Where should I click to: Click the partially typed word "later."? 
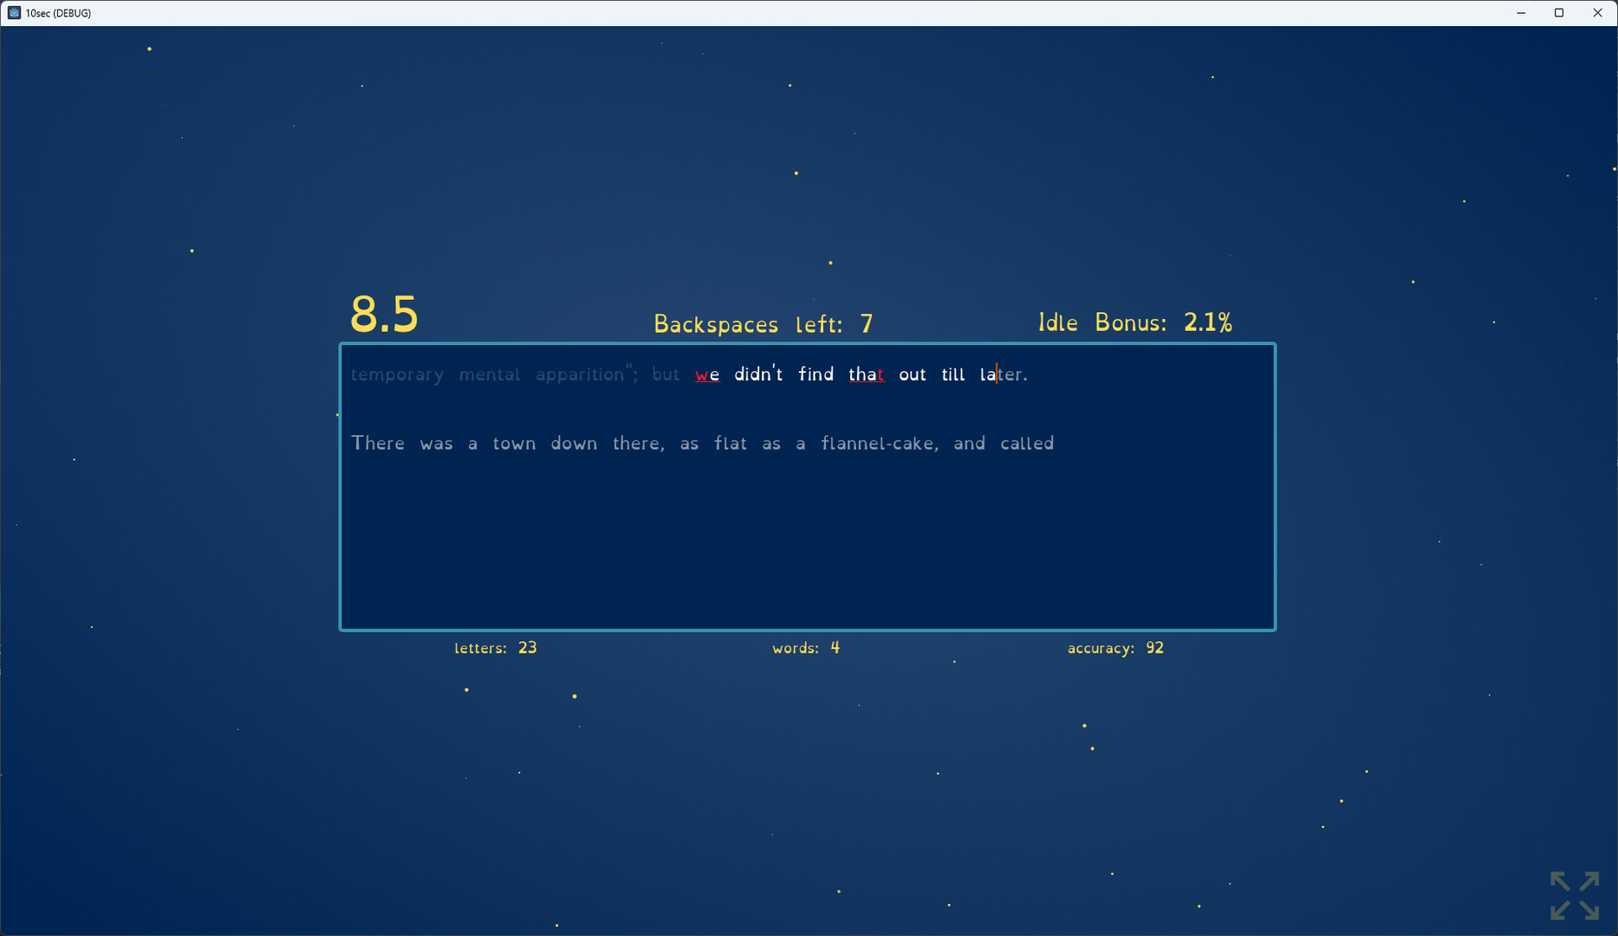point(1003,374)
